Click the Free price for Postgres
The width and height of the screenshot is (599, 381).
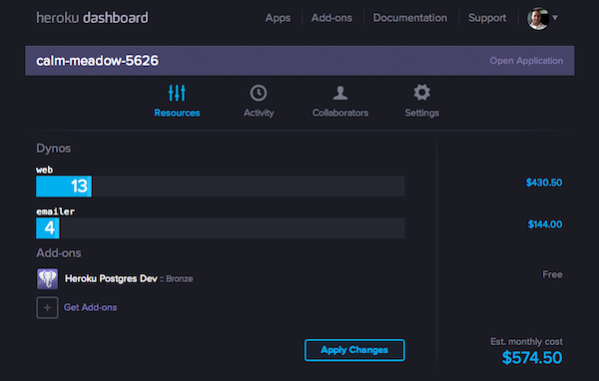pos(552,274)
